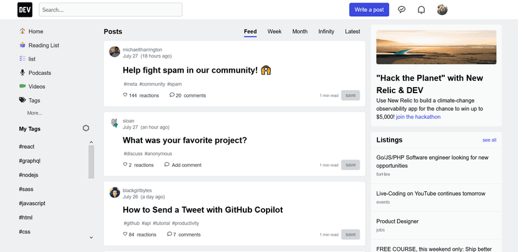Image resolution: width=518 pixels, height=252 pixels.
Task: Click bubble icon beside Add comment
Action: click(x=167, y=164)
